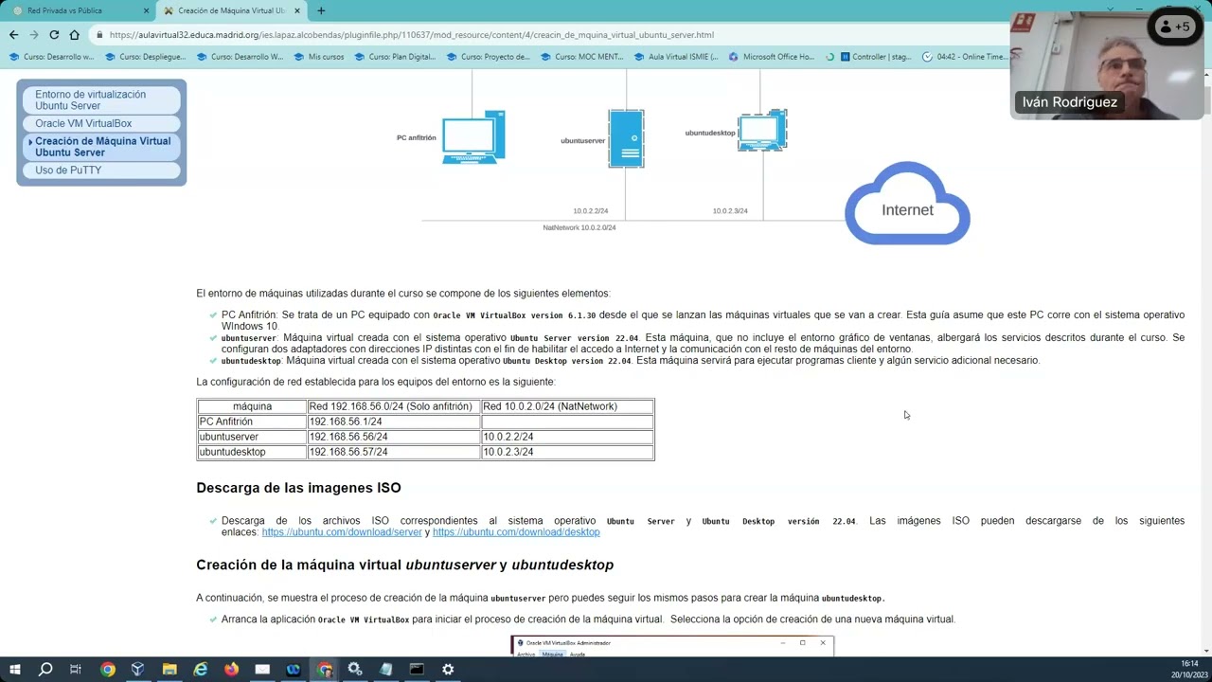This screenshot has width=1212, height=682.
Task: Open Windows taskbar search
Action: click(45, 670)
